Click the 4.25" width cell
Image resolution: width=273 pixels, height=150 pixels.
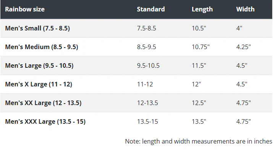click(243, 47)
